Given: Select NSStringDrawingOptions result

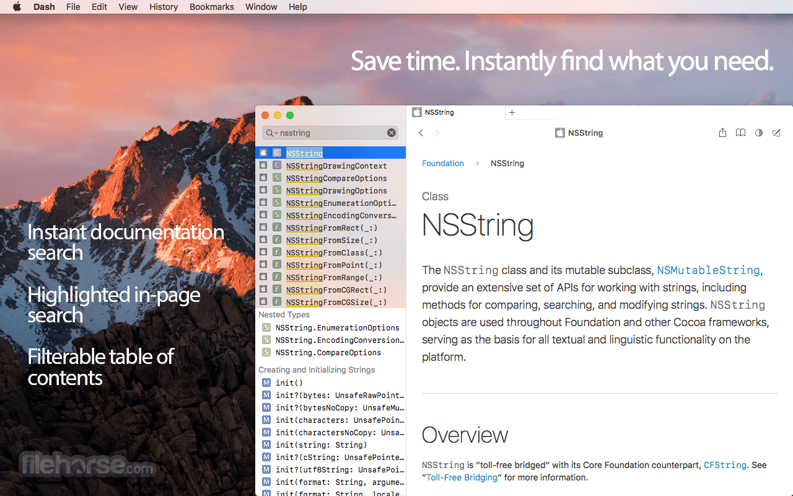Looking at the screenshot, I should pyautogui.click(x=331, y=190).
